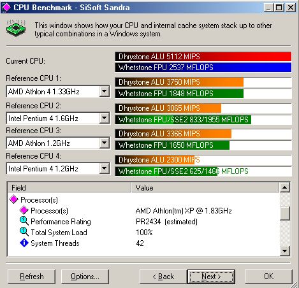
Task: Select the Processor(s) group diamond icon
Action: pyautogui.click(x=14, y=199)
